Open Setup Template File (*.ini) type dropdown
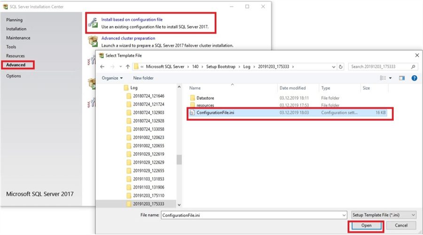This screenshot has height=235, width=423. click(384, 215)
